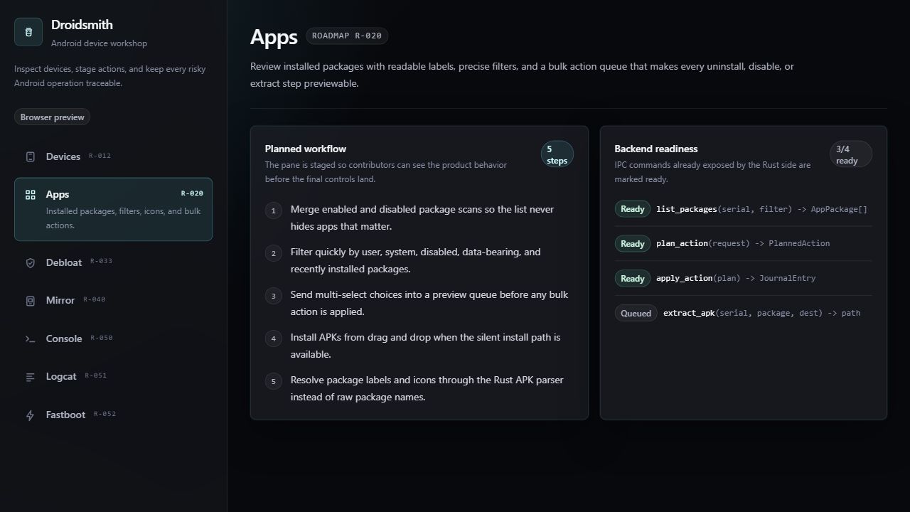The height and width of the screenshot is (512, 910).
Task: Click the Android device workshop subtitle
Action: coord(99,43)
